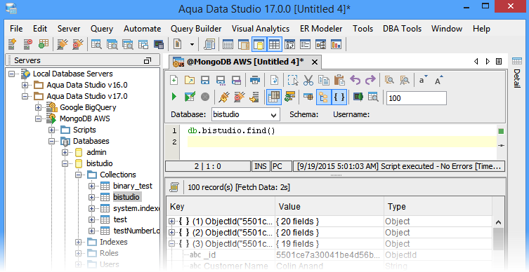The width and height of the screenshot is (529, 272).
Task: Click the Cut scissors icon
Action: pyautogui.click(x=308, y=80)
